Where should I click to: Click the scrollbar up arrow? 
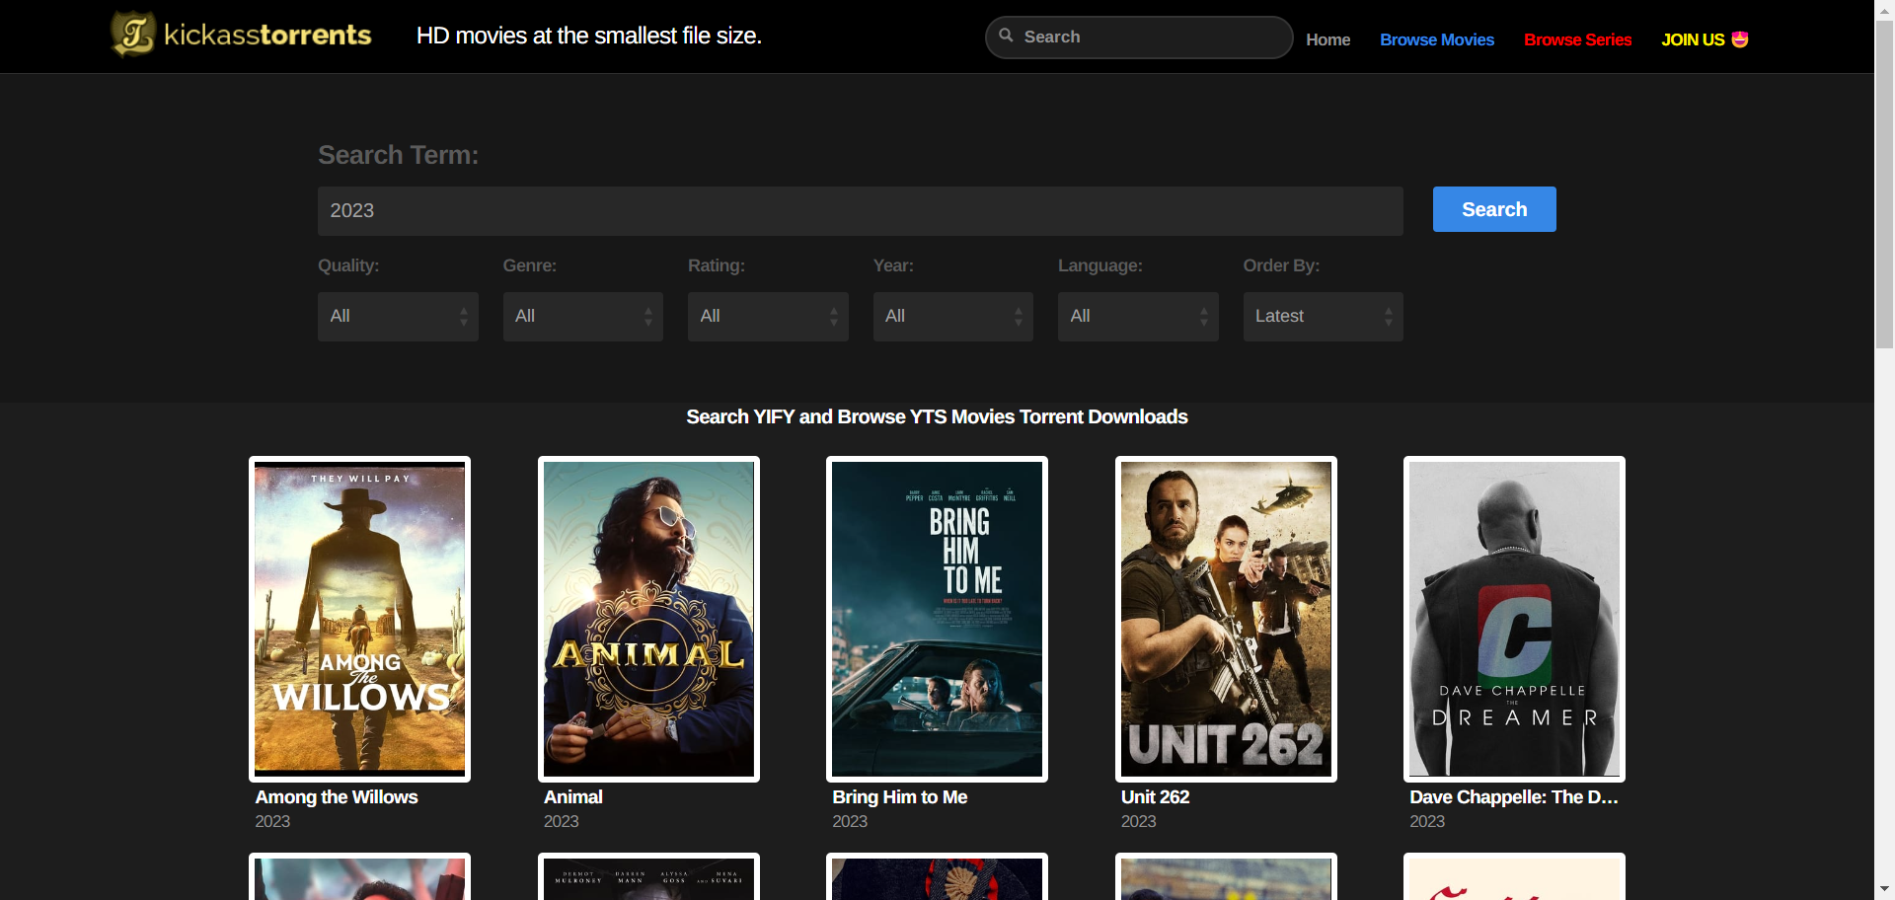coord(1884,9)
